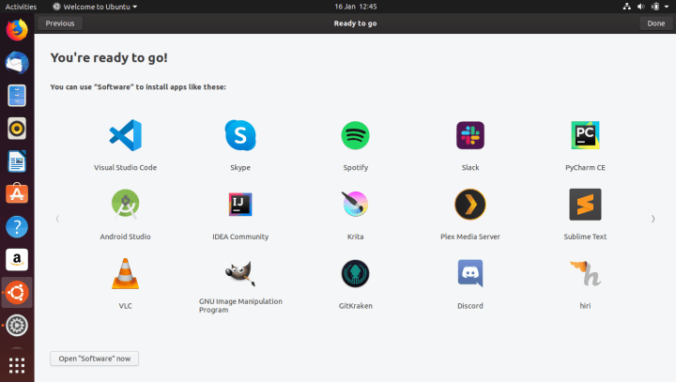Finish setup with the Done button
The width and height of the screenshot is (676, 382).
[655, 23]
